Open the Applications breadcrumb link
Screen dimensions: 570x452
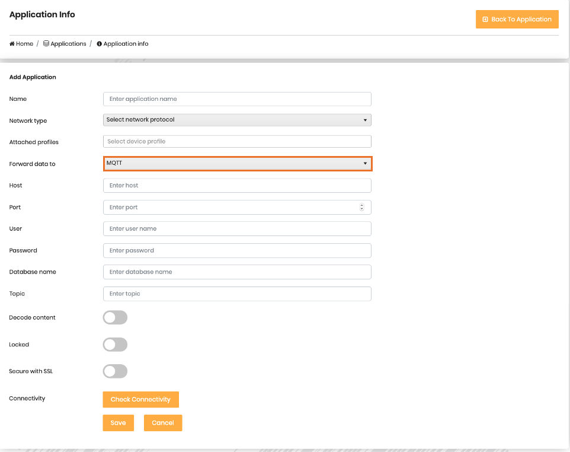click(x=68, y=44)
